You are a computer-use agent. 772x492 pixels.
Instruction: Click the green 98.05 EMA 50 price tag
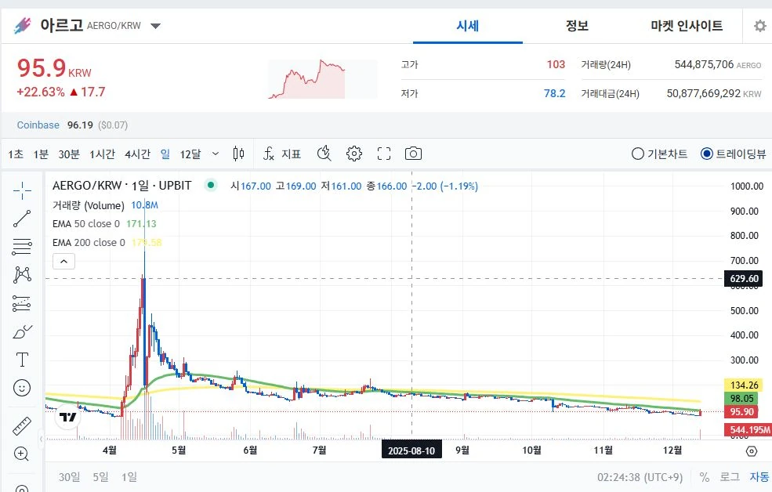(741, 399)
